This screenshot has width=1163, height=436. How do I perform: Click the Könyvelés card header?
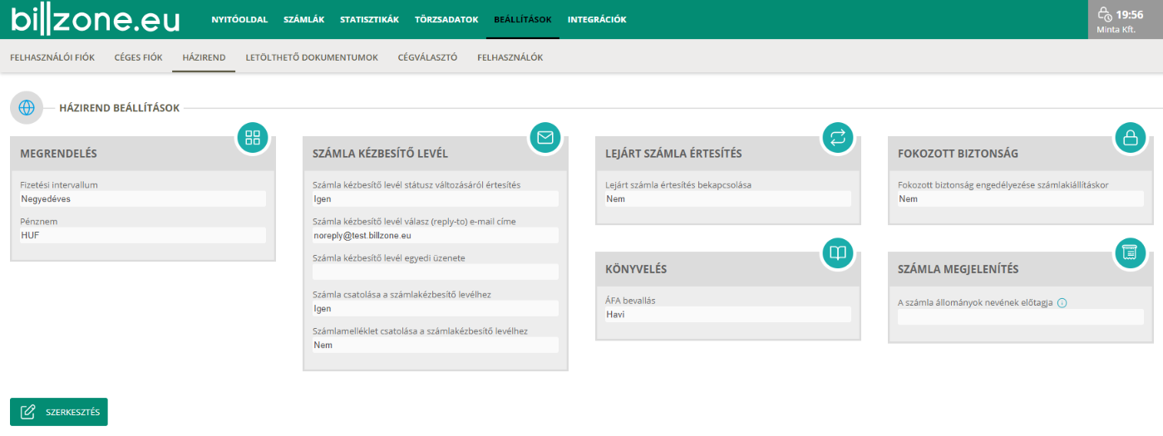728,269
